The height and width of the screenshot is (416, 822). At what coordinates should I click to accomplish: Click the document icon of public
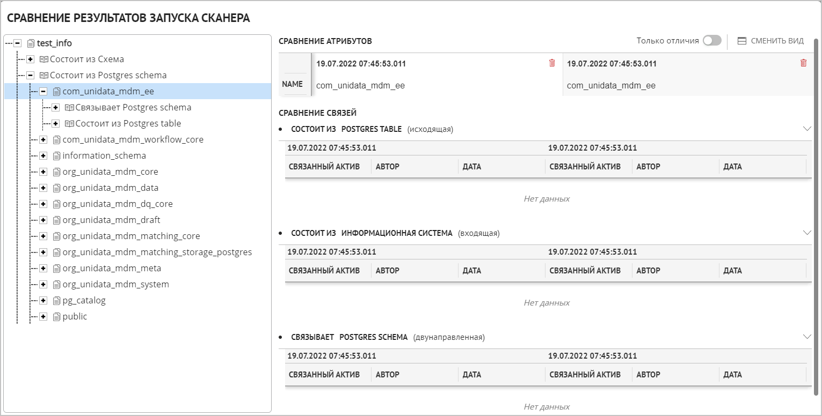pyautogui.click(x=57, y=316)
